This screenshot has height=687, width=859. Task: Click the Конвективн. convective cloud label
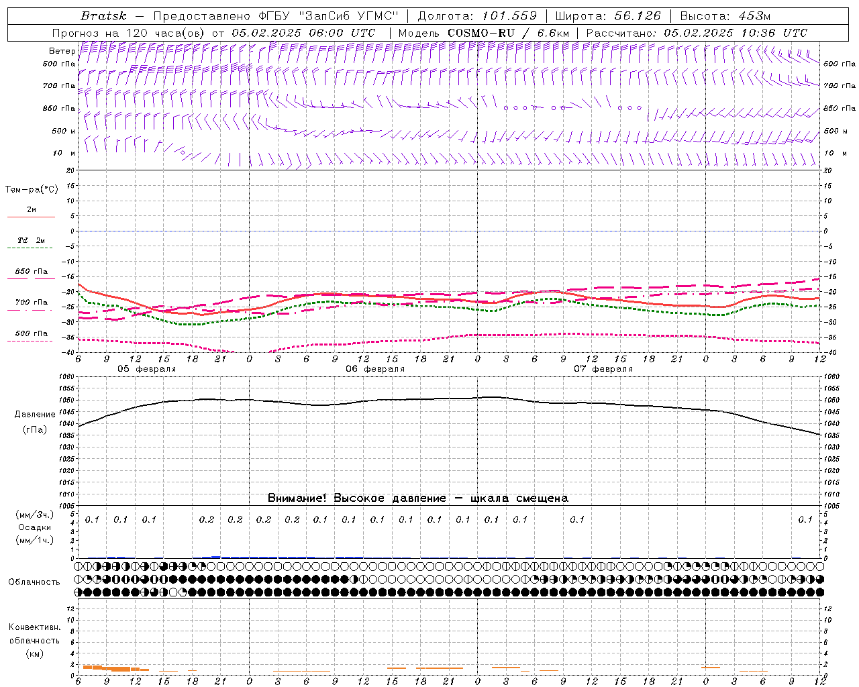point(34,627)
